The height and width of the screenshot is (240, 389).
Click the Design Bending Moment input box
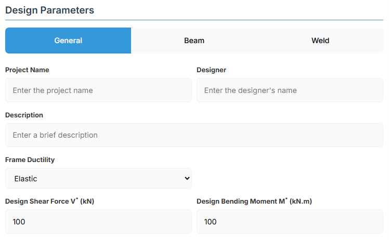pyautogui.click(x=290, y=222)
